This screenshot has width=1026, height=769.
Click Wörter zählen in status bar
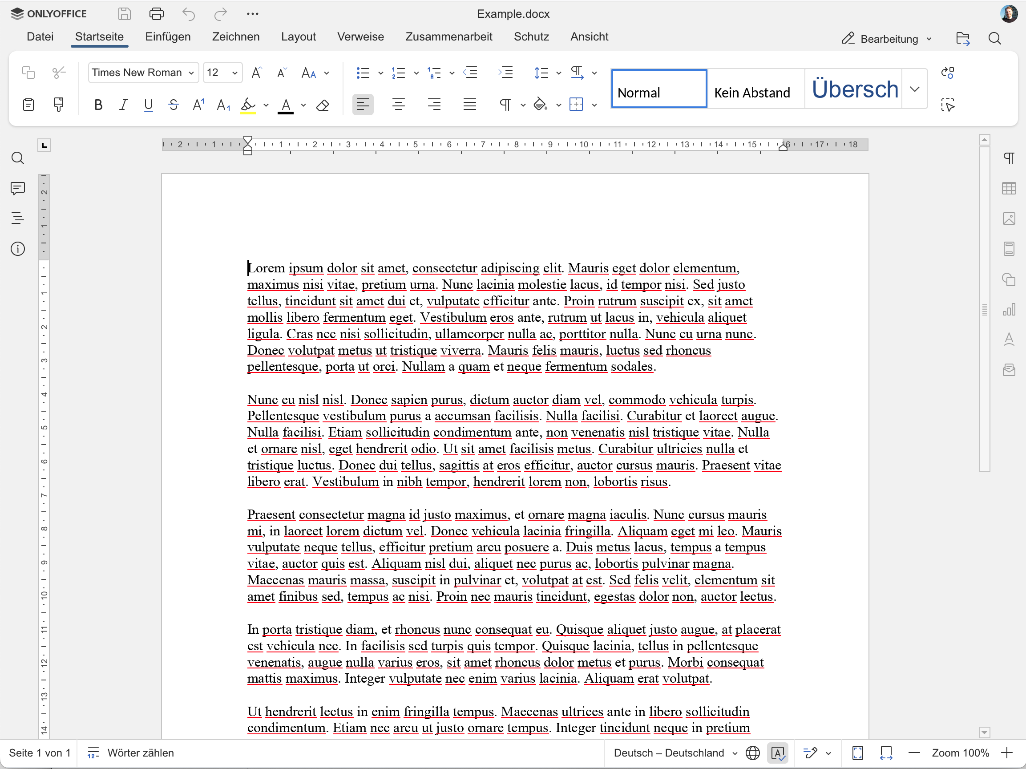131,753
